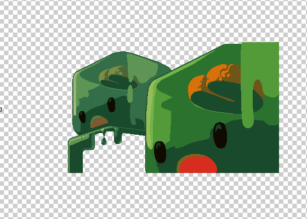Click the large slime's red mouth

(x=198, y=164)
